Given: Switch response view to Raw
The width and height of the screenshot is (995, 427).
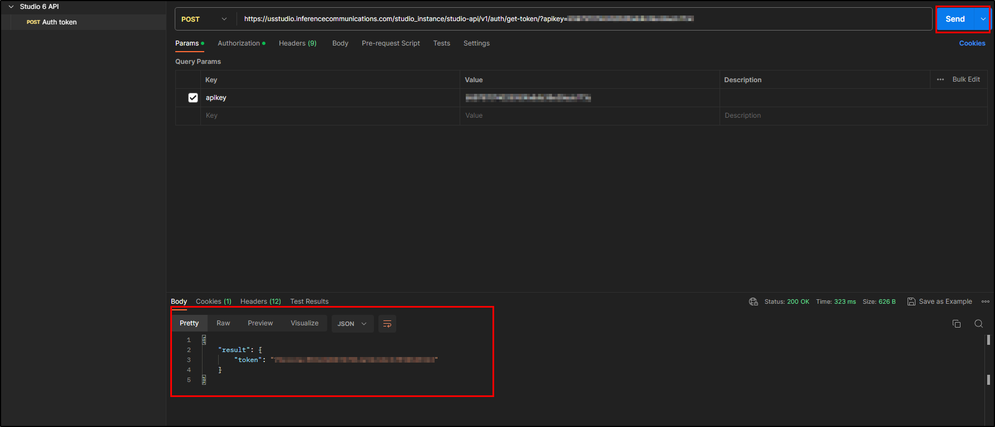Looking at the screenshot, I should tap(223, 323).
